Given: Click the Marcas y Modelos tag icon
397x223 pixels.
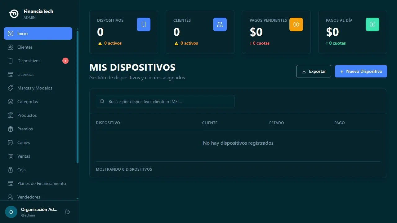Looking at the screenshot, I should [x=11, y=88].
